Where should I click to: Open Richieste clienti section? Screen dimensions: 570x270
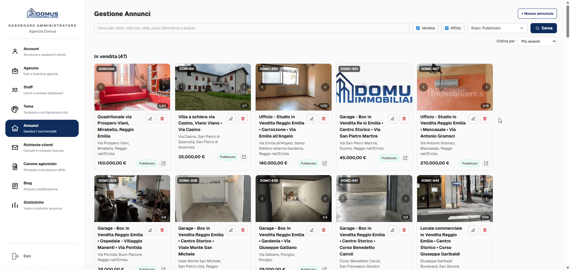[42, 148]
